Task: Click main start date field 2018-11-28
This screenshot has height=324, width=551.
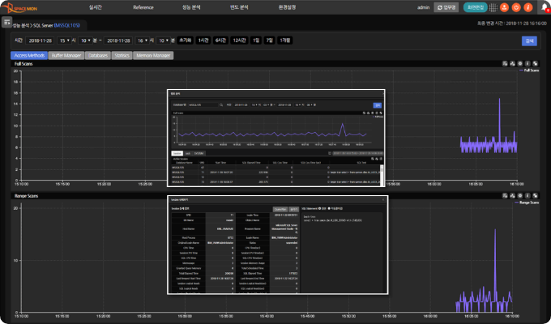Action: pos(40,40)
